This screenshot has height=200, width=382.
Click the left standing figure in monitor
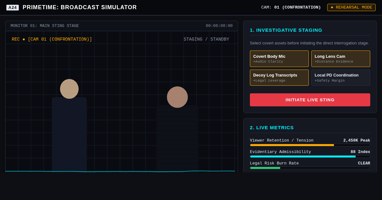pos(69,125)
